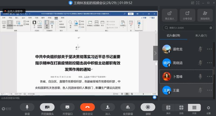Collapse the participant side panel arrow
This screenshot has width=216, height=116.
click(156, 53)
